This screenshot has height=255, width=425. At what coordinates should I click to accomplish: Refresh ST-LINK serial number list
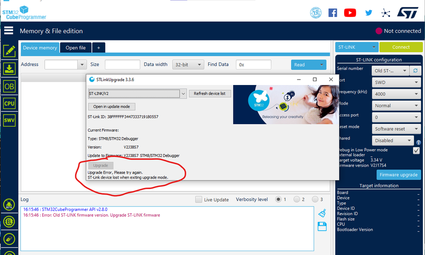415,71
